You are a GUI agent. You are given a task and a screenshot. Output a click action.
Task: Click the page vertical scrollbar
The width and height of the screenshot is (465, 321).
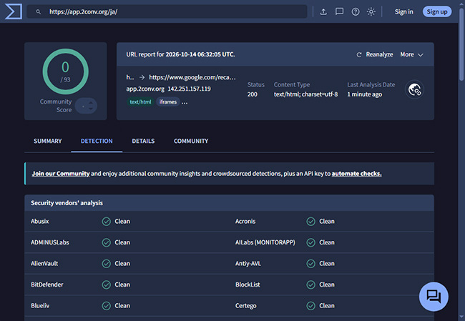click(x=461, y=44)
